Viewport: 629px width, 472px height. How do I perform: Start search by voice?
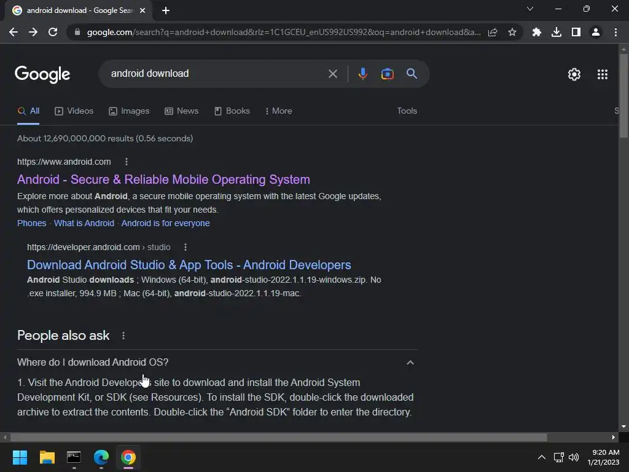point(362,74)
